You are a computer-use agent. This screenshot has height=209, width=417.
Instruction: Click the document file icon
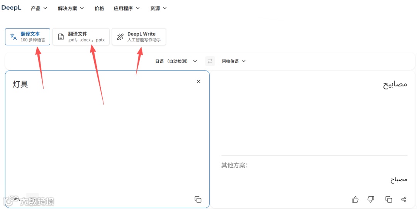point(61,37)
